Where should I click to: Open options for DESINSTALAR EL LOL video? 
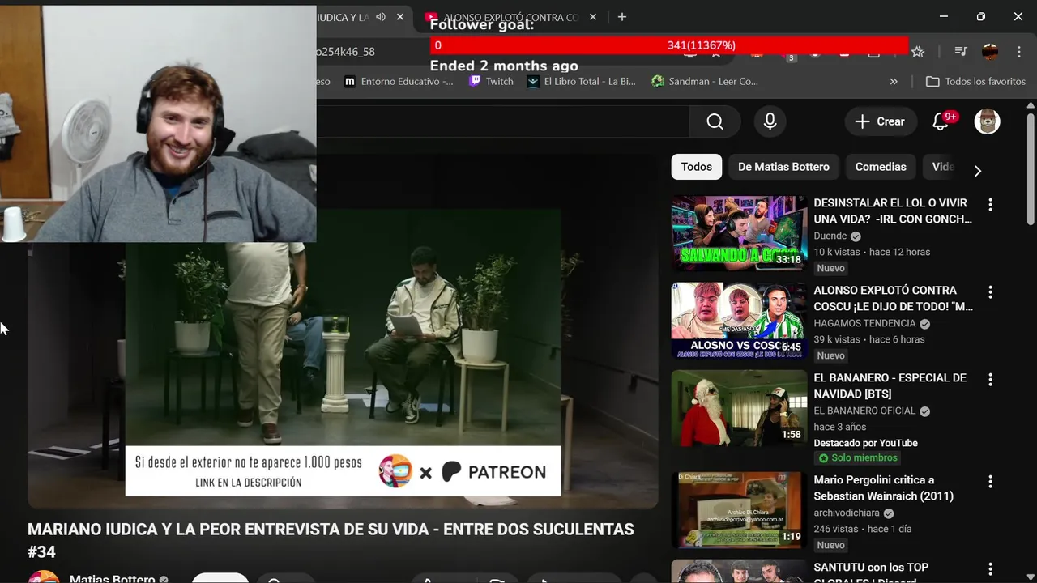(990, 204)
